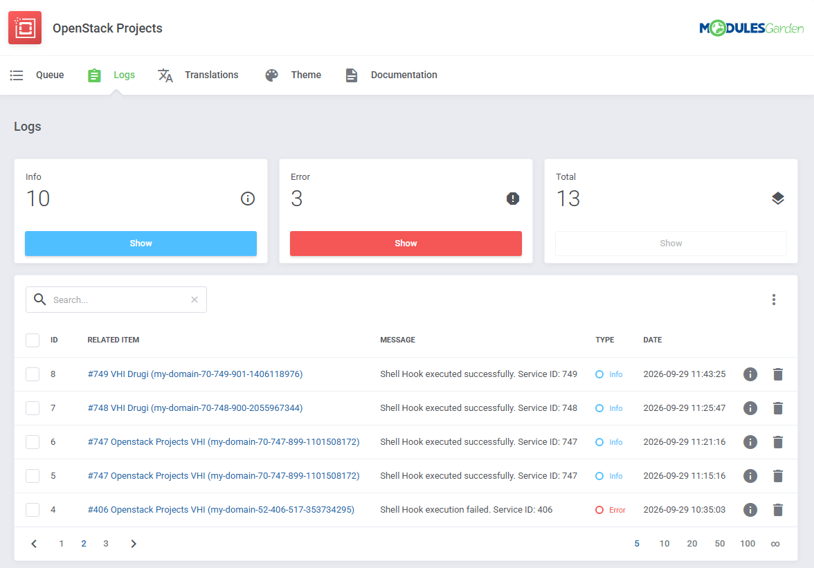Click the info circle icon in Info card
814x568 pixels.
click(x=248, y=199)
